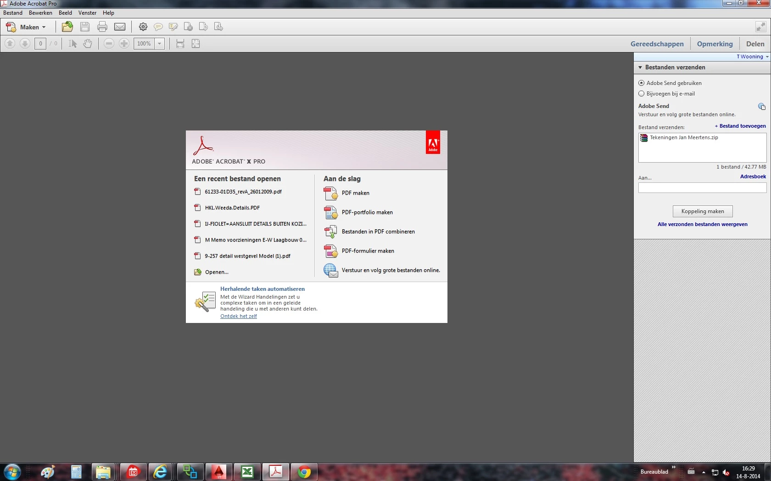Select the highlight text tool icon
The width and height of the screenshot is (771, 481).
(x=173, y=27)
